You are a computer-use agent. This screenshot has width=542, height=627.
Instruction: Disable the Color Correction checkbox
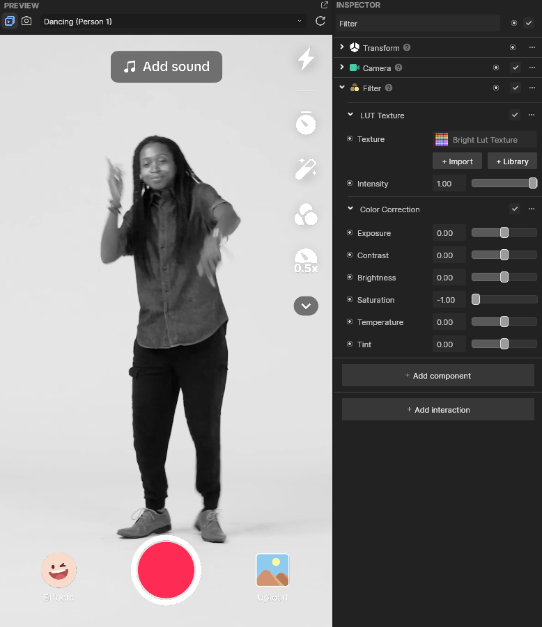coord(515,208)
